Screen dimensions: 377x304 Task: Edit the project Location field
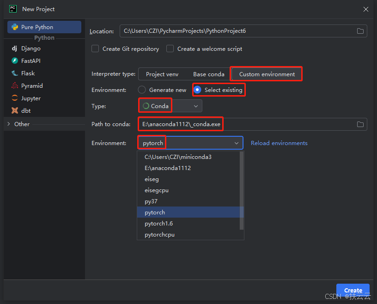click(x=243, y=31)
